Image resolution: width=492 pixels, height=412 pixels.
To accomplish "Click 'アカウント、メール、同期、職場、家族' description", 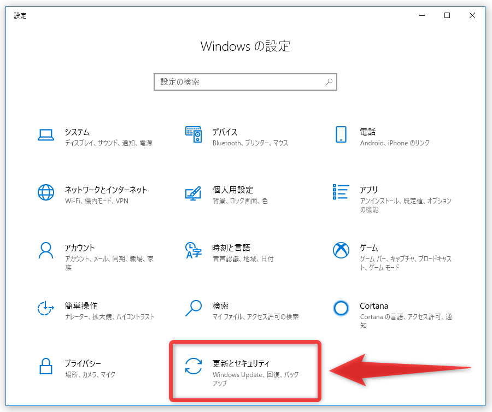I will [x=109, y=263].
